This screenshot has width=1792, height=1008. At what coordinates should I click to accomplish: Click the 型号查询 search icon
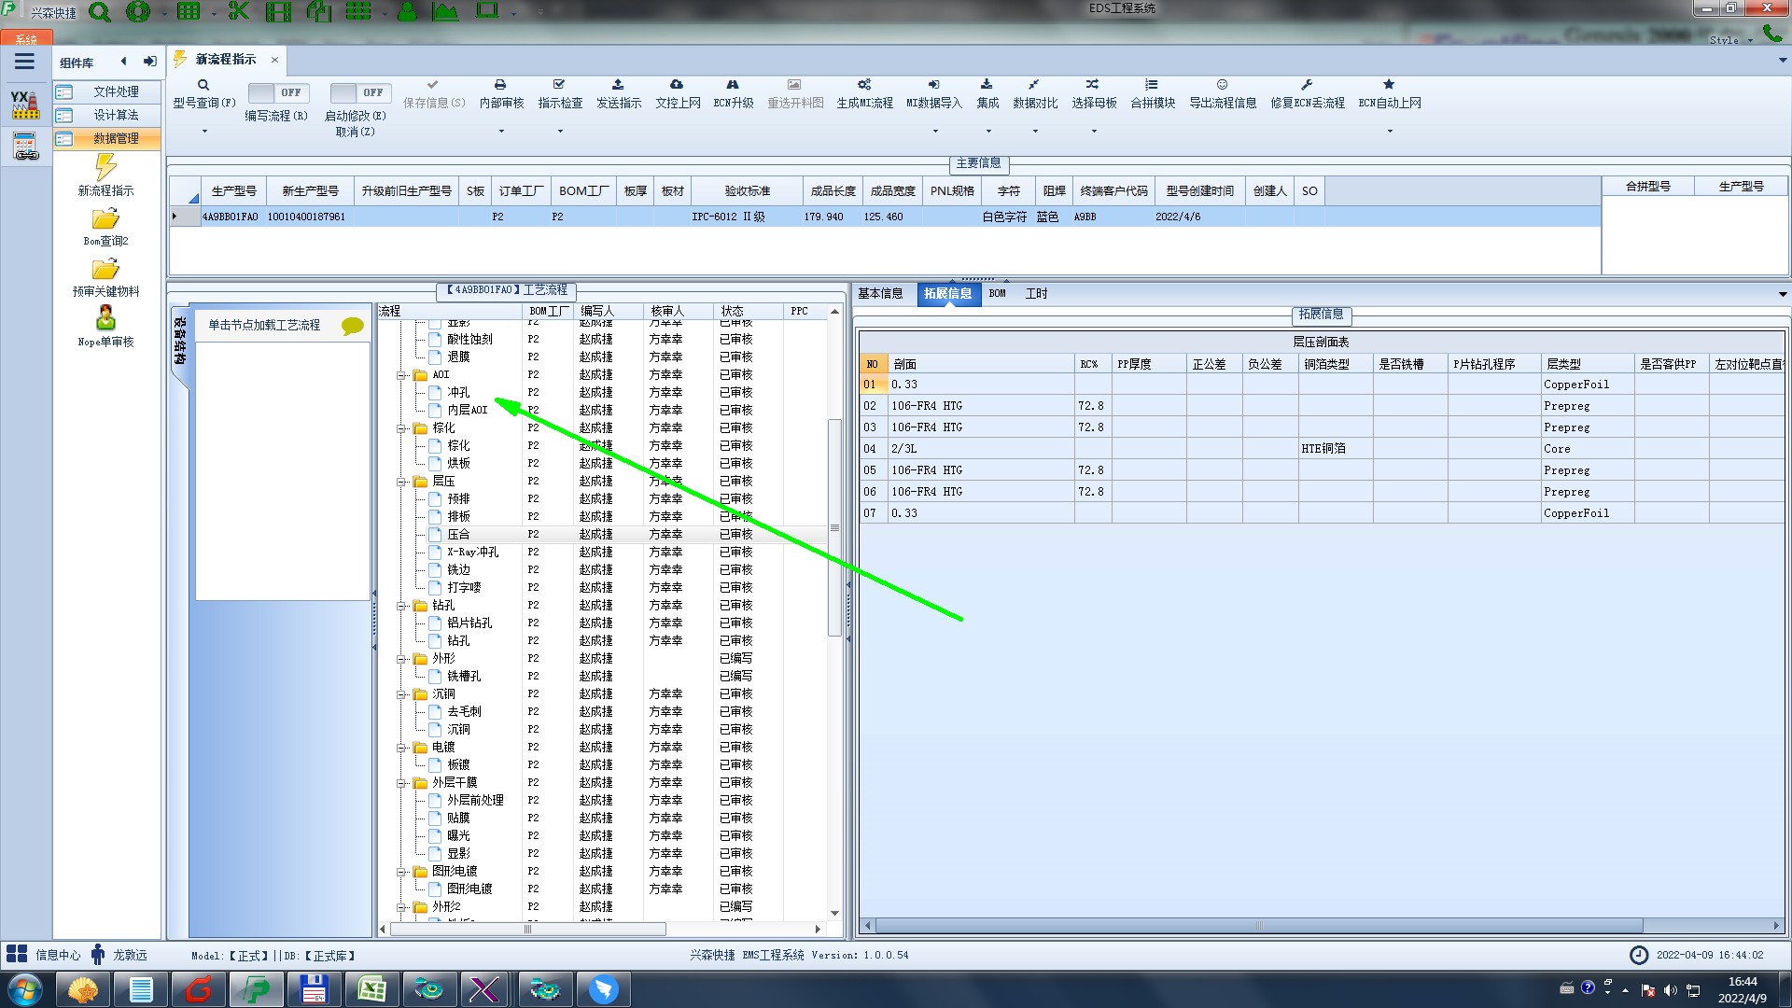203,85
